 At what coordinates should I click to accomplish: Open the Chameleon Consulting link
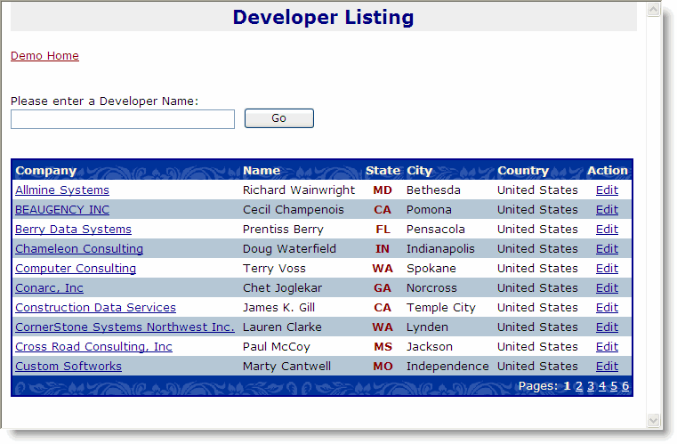(79, 249)
